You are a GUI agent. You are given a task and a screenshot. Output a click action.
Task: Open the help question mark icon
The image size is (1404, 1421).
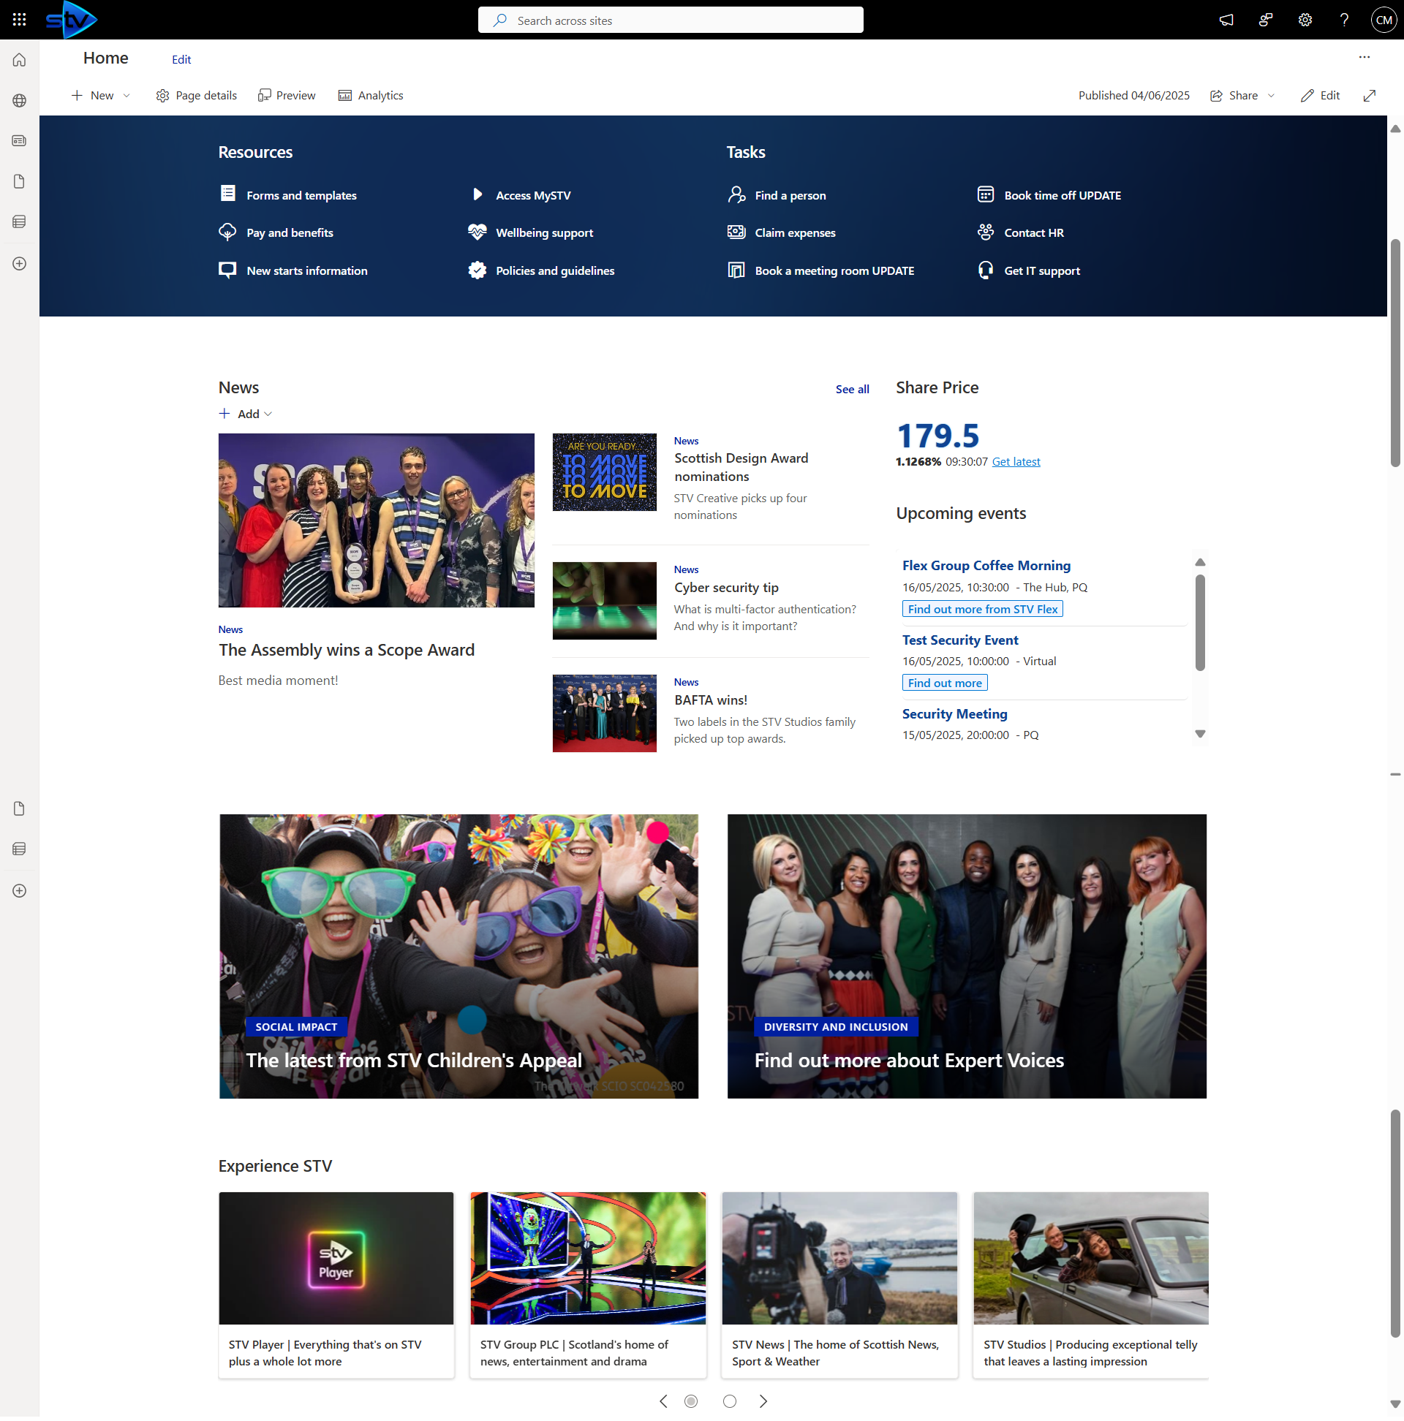(x=1343, y=20)
